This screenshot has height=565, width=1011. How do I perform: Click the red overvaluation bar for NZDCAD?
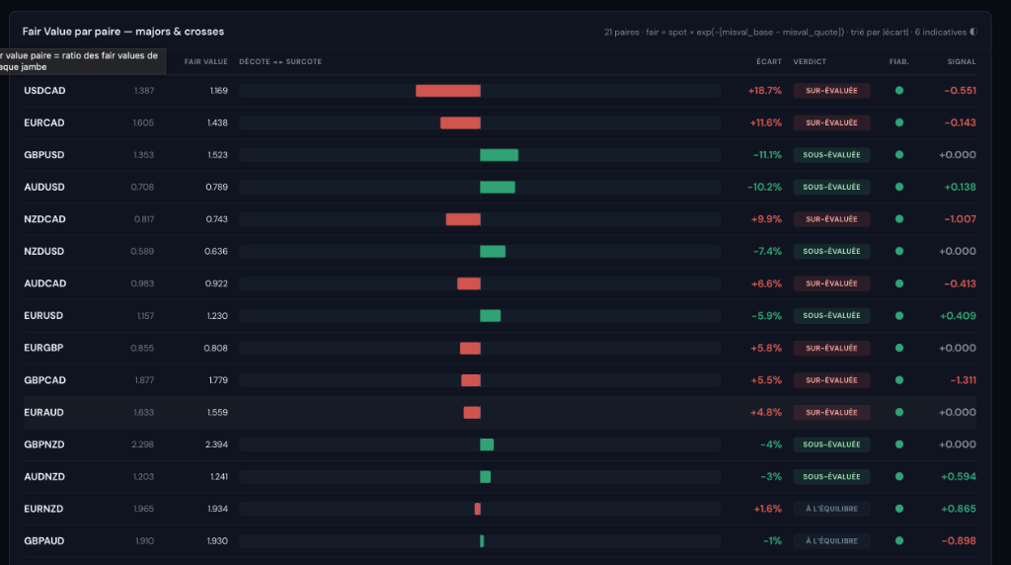tap(463, 219)
